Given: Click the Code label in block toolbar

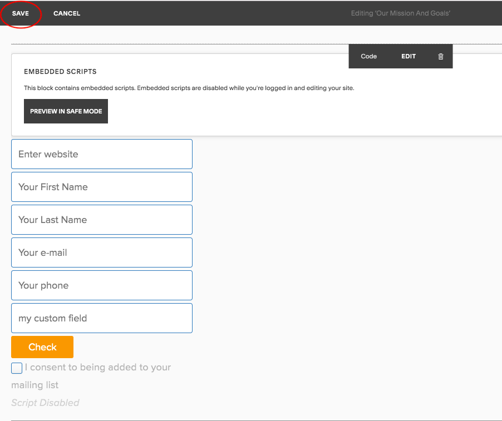Looking at the screenshot, I should [x=368, y=56].
